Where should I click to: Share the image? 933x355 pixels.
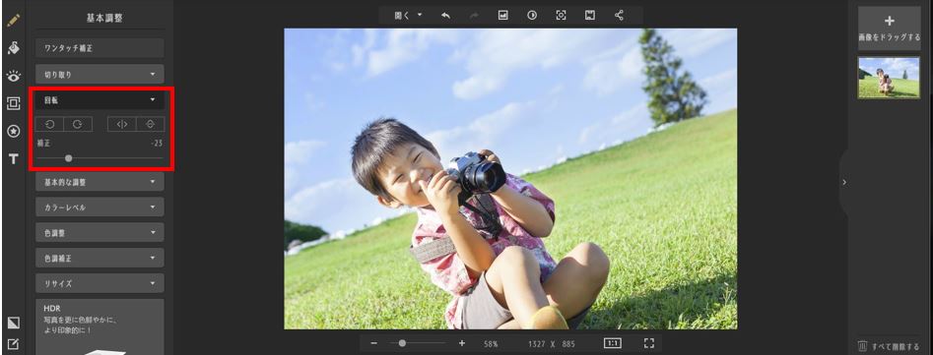[x=619, y=16]
